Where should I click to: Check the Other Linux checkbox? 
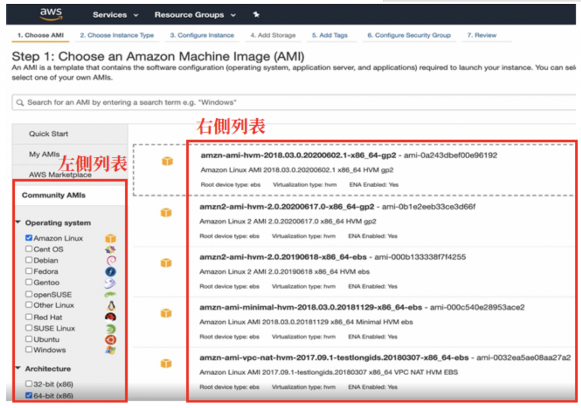(29, 305)
